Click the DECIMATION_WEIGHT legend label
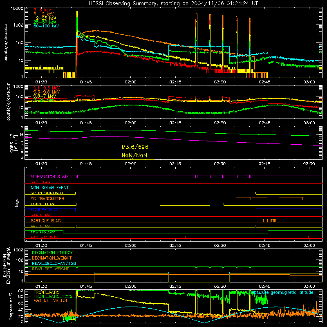This screenshot has height=327, width=327. 52,258
